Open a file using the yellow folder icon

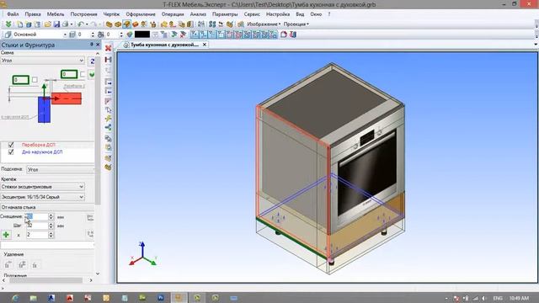[47, 24]
